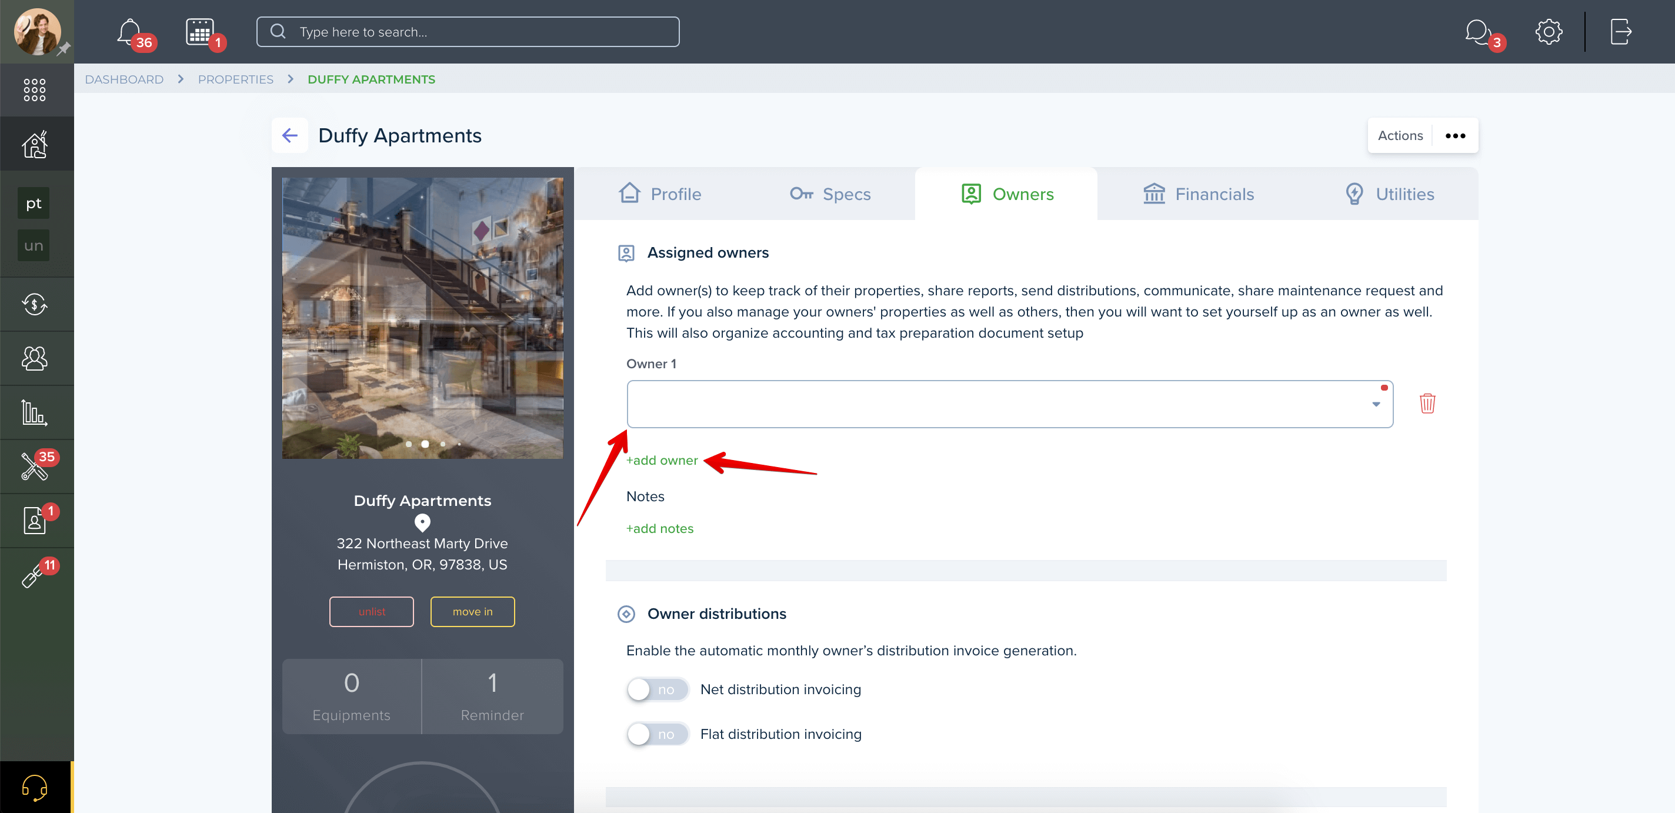Open the Equipments count tile
Image resolution: width=1675 pixels, height=813 pixels.
pos(351,696)
